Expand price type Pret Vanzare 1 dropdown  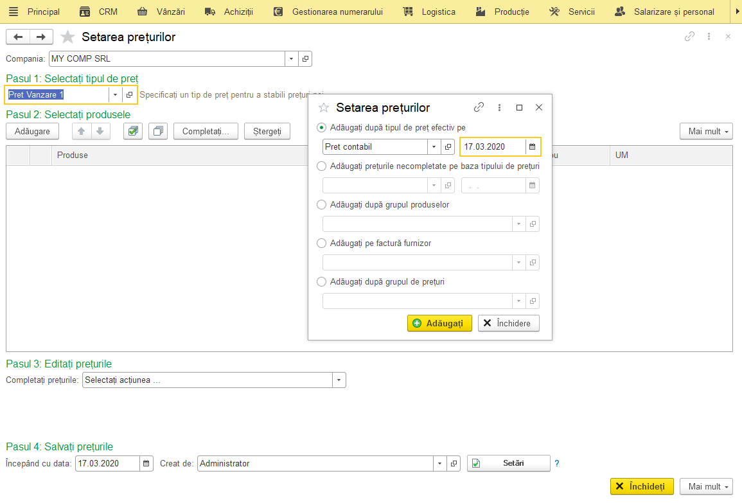(115, 94)
